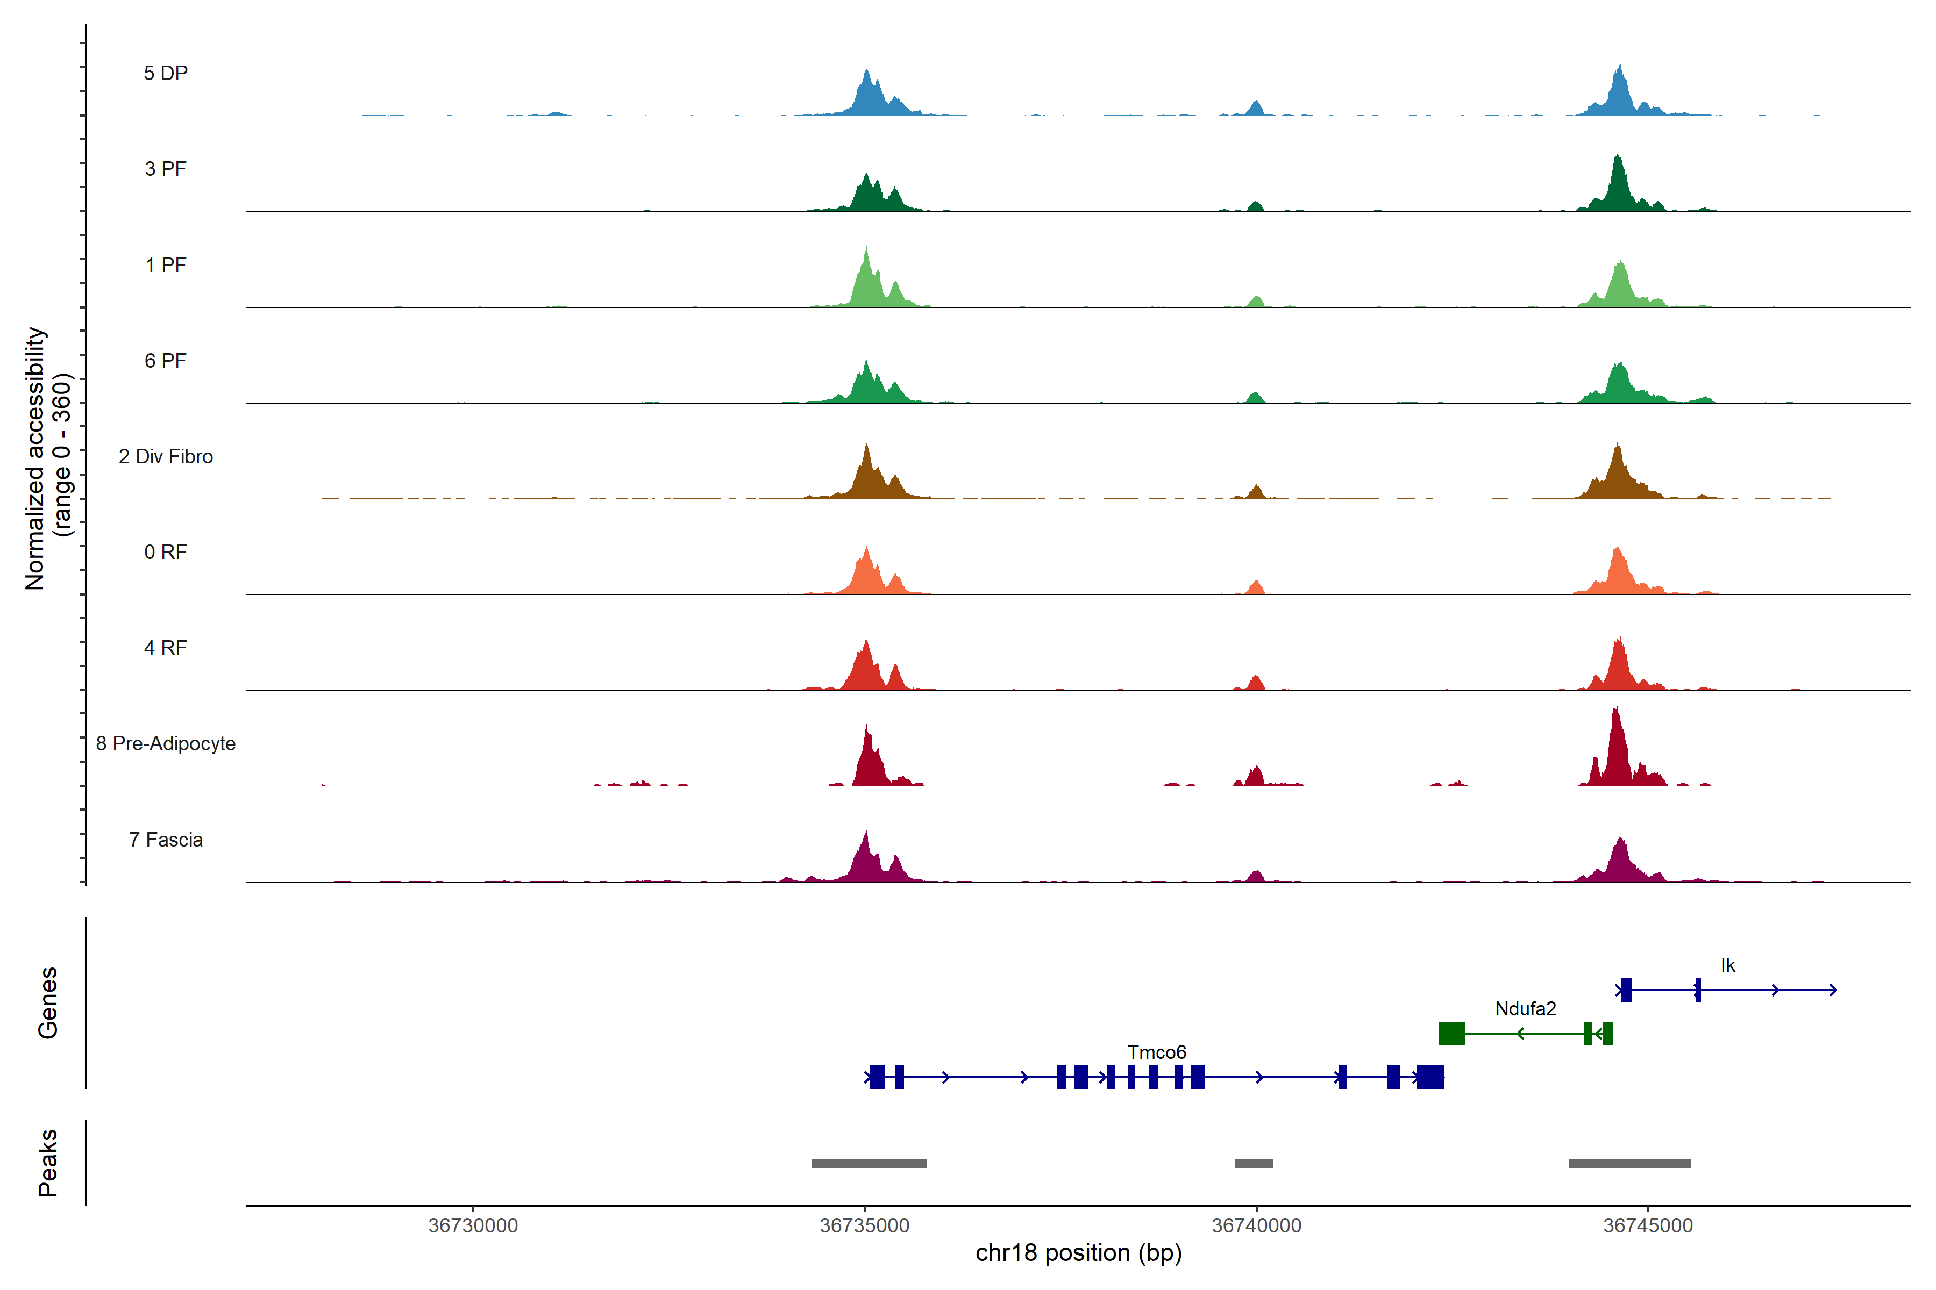Click the 8 Pre-Adipocyte track label

click(166, 743)
